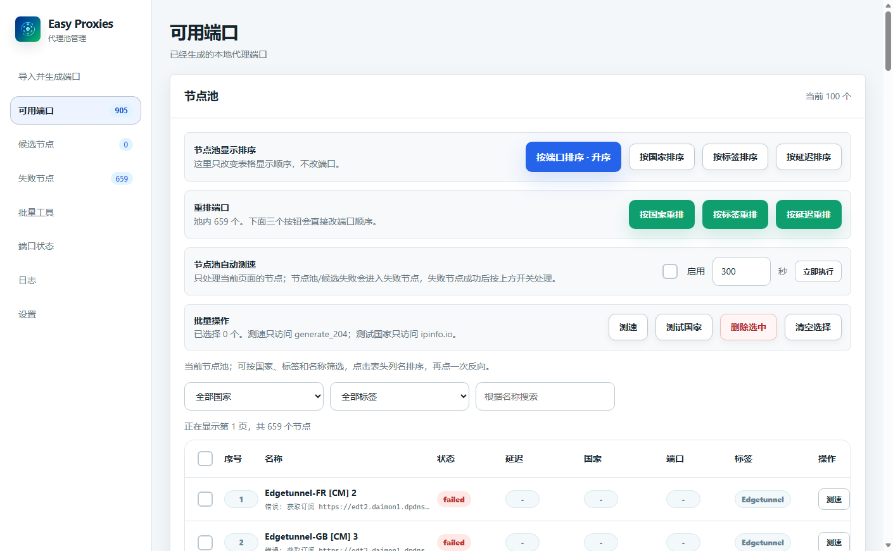Open 端口状态 in sidebar
This screenshot has height=551, width=893.
(75, 246)
